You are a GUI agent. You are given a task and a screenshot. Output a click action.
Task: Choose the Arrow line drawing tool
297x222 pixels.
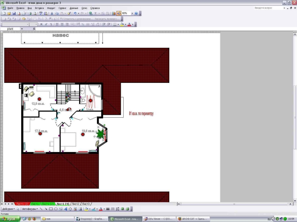(x=46, y=209)
